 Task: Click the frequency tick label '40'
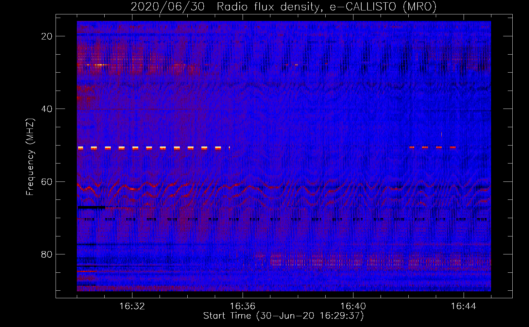47,109
